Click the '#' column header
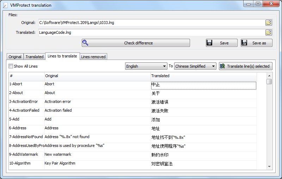Image resolution: width=282 pixels, height=179 pixels. [x=27, y=76]
